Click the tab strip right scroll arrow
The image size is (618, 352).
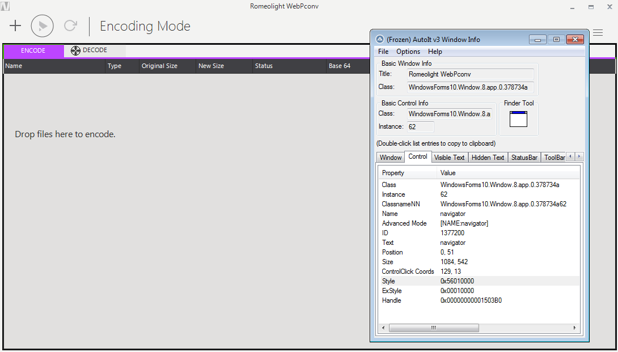579,157
